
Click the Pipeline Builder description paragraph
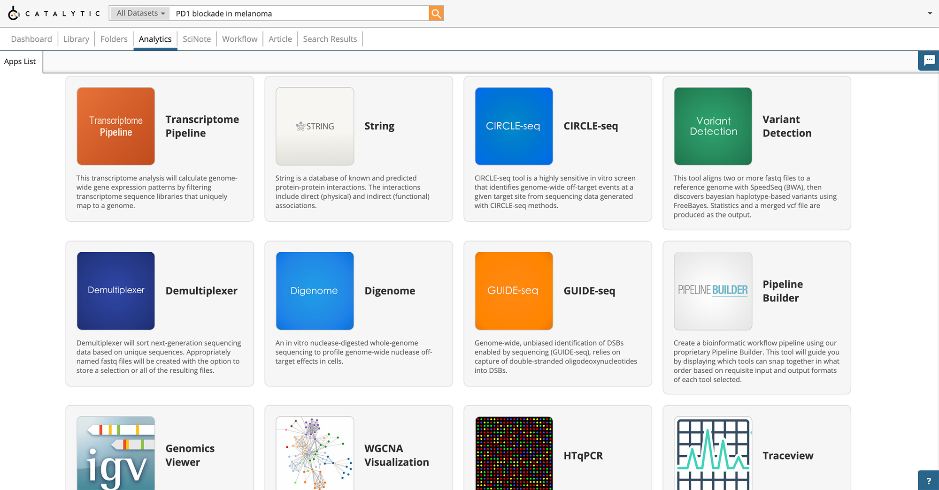point(756,362)
